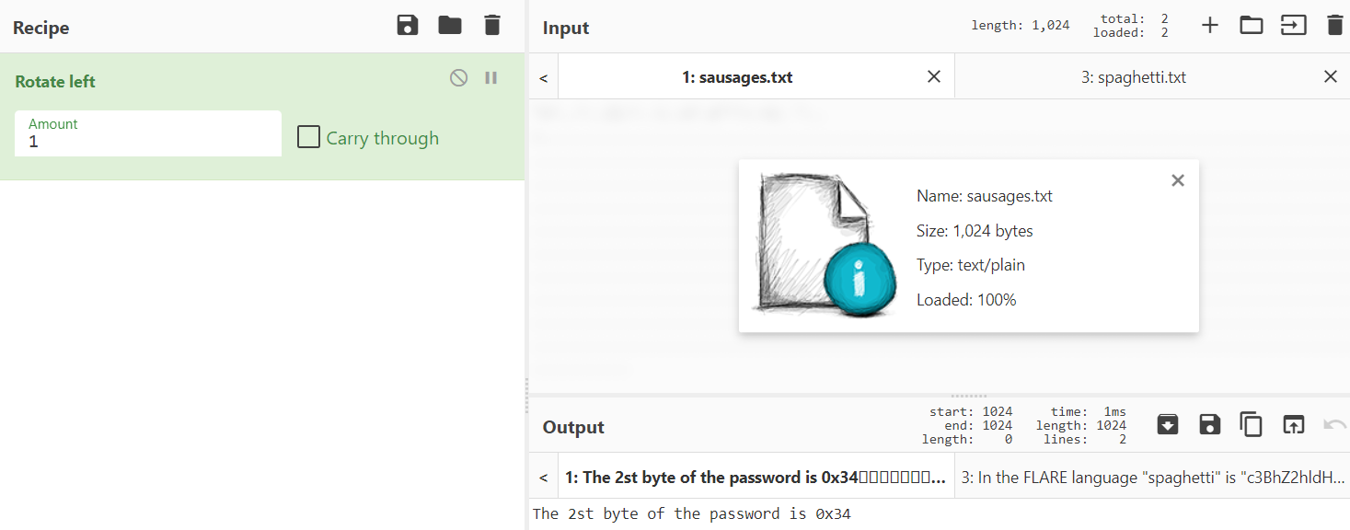Viewport: 1350px width, 530px height.
Task: Load a recipe with the folder icon
Action: 450,26
